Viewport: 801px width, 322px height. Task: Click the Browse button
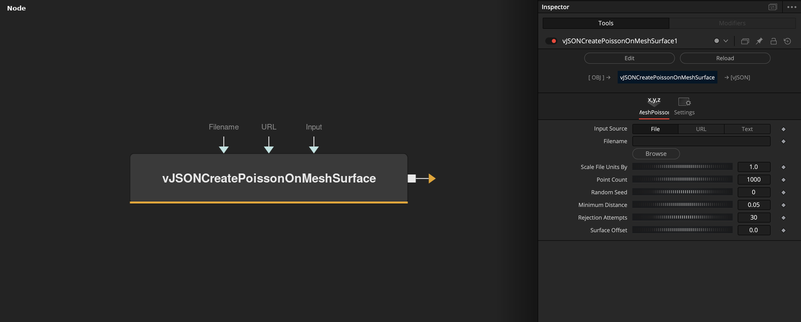click(656, 154)
